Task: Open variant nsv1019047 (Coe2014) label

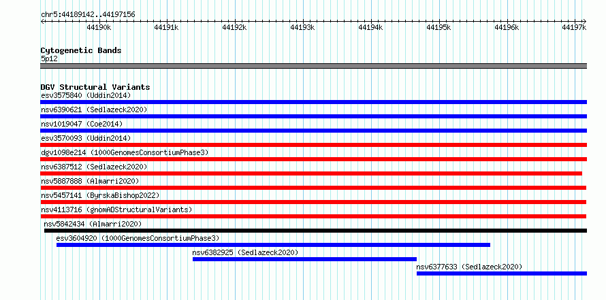Action: click(82, 124)
